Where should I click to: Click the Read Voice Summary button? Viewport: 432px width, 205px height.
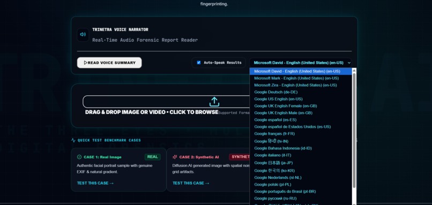click(x=109, y=63)
